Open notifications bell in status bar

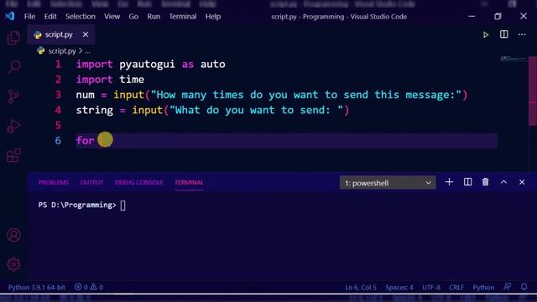pos(524,287)
